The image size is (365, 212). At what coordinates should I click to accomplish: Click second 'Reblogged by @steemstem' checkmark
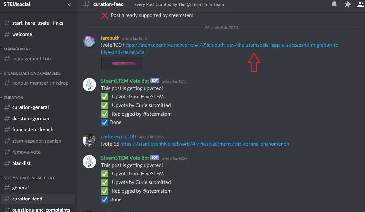(x=105, y=191)
